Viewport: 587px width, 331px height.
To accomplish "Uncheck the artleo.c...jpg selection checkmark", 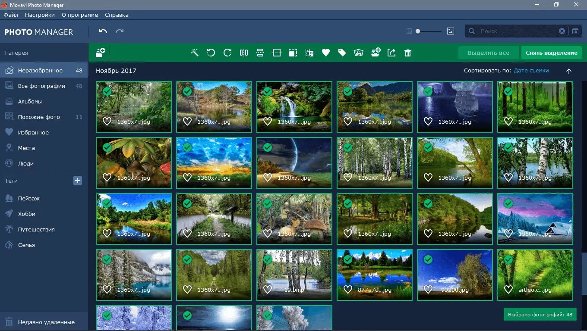I will coord(508,259).
